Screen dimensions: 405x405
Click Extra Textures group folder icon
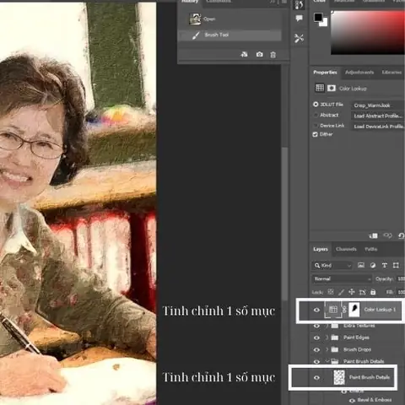point(335,326)
